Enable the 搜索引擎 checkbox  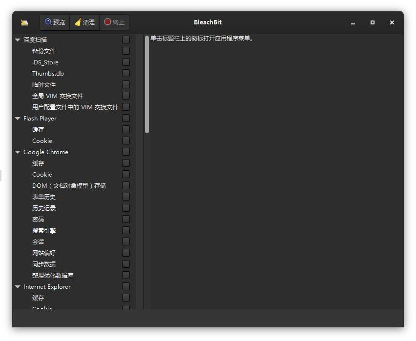click(126, 230)
